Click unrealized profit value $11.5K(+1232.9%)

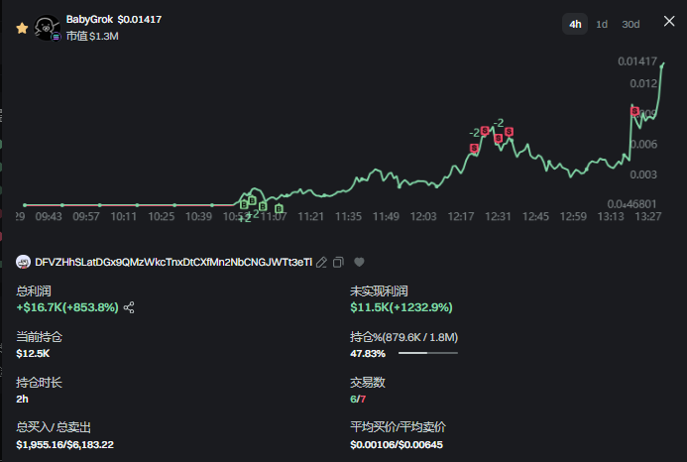(x=401, y=307)
